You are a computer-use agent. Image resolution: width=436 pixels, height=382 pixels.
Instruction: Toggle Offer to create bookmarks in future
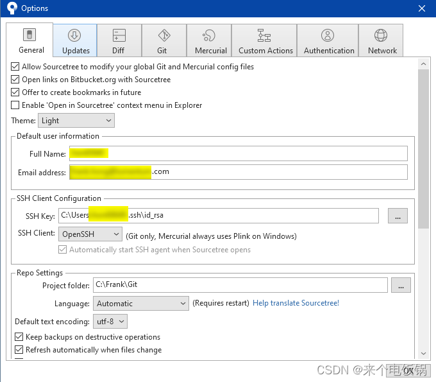coord(15,92)
